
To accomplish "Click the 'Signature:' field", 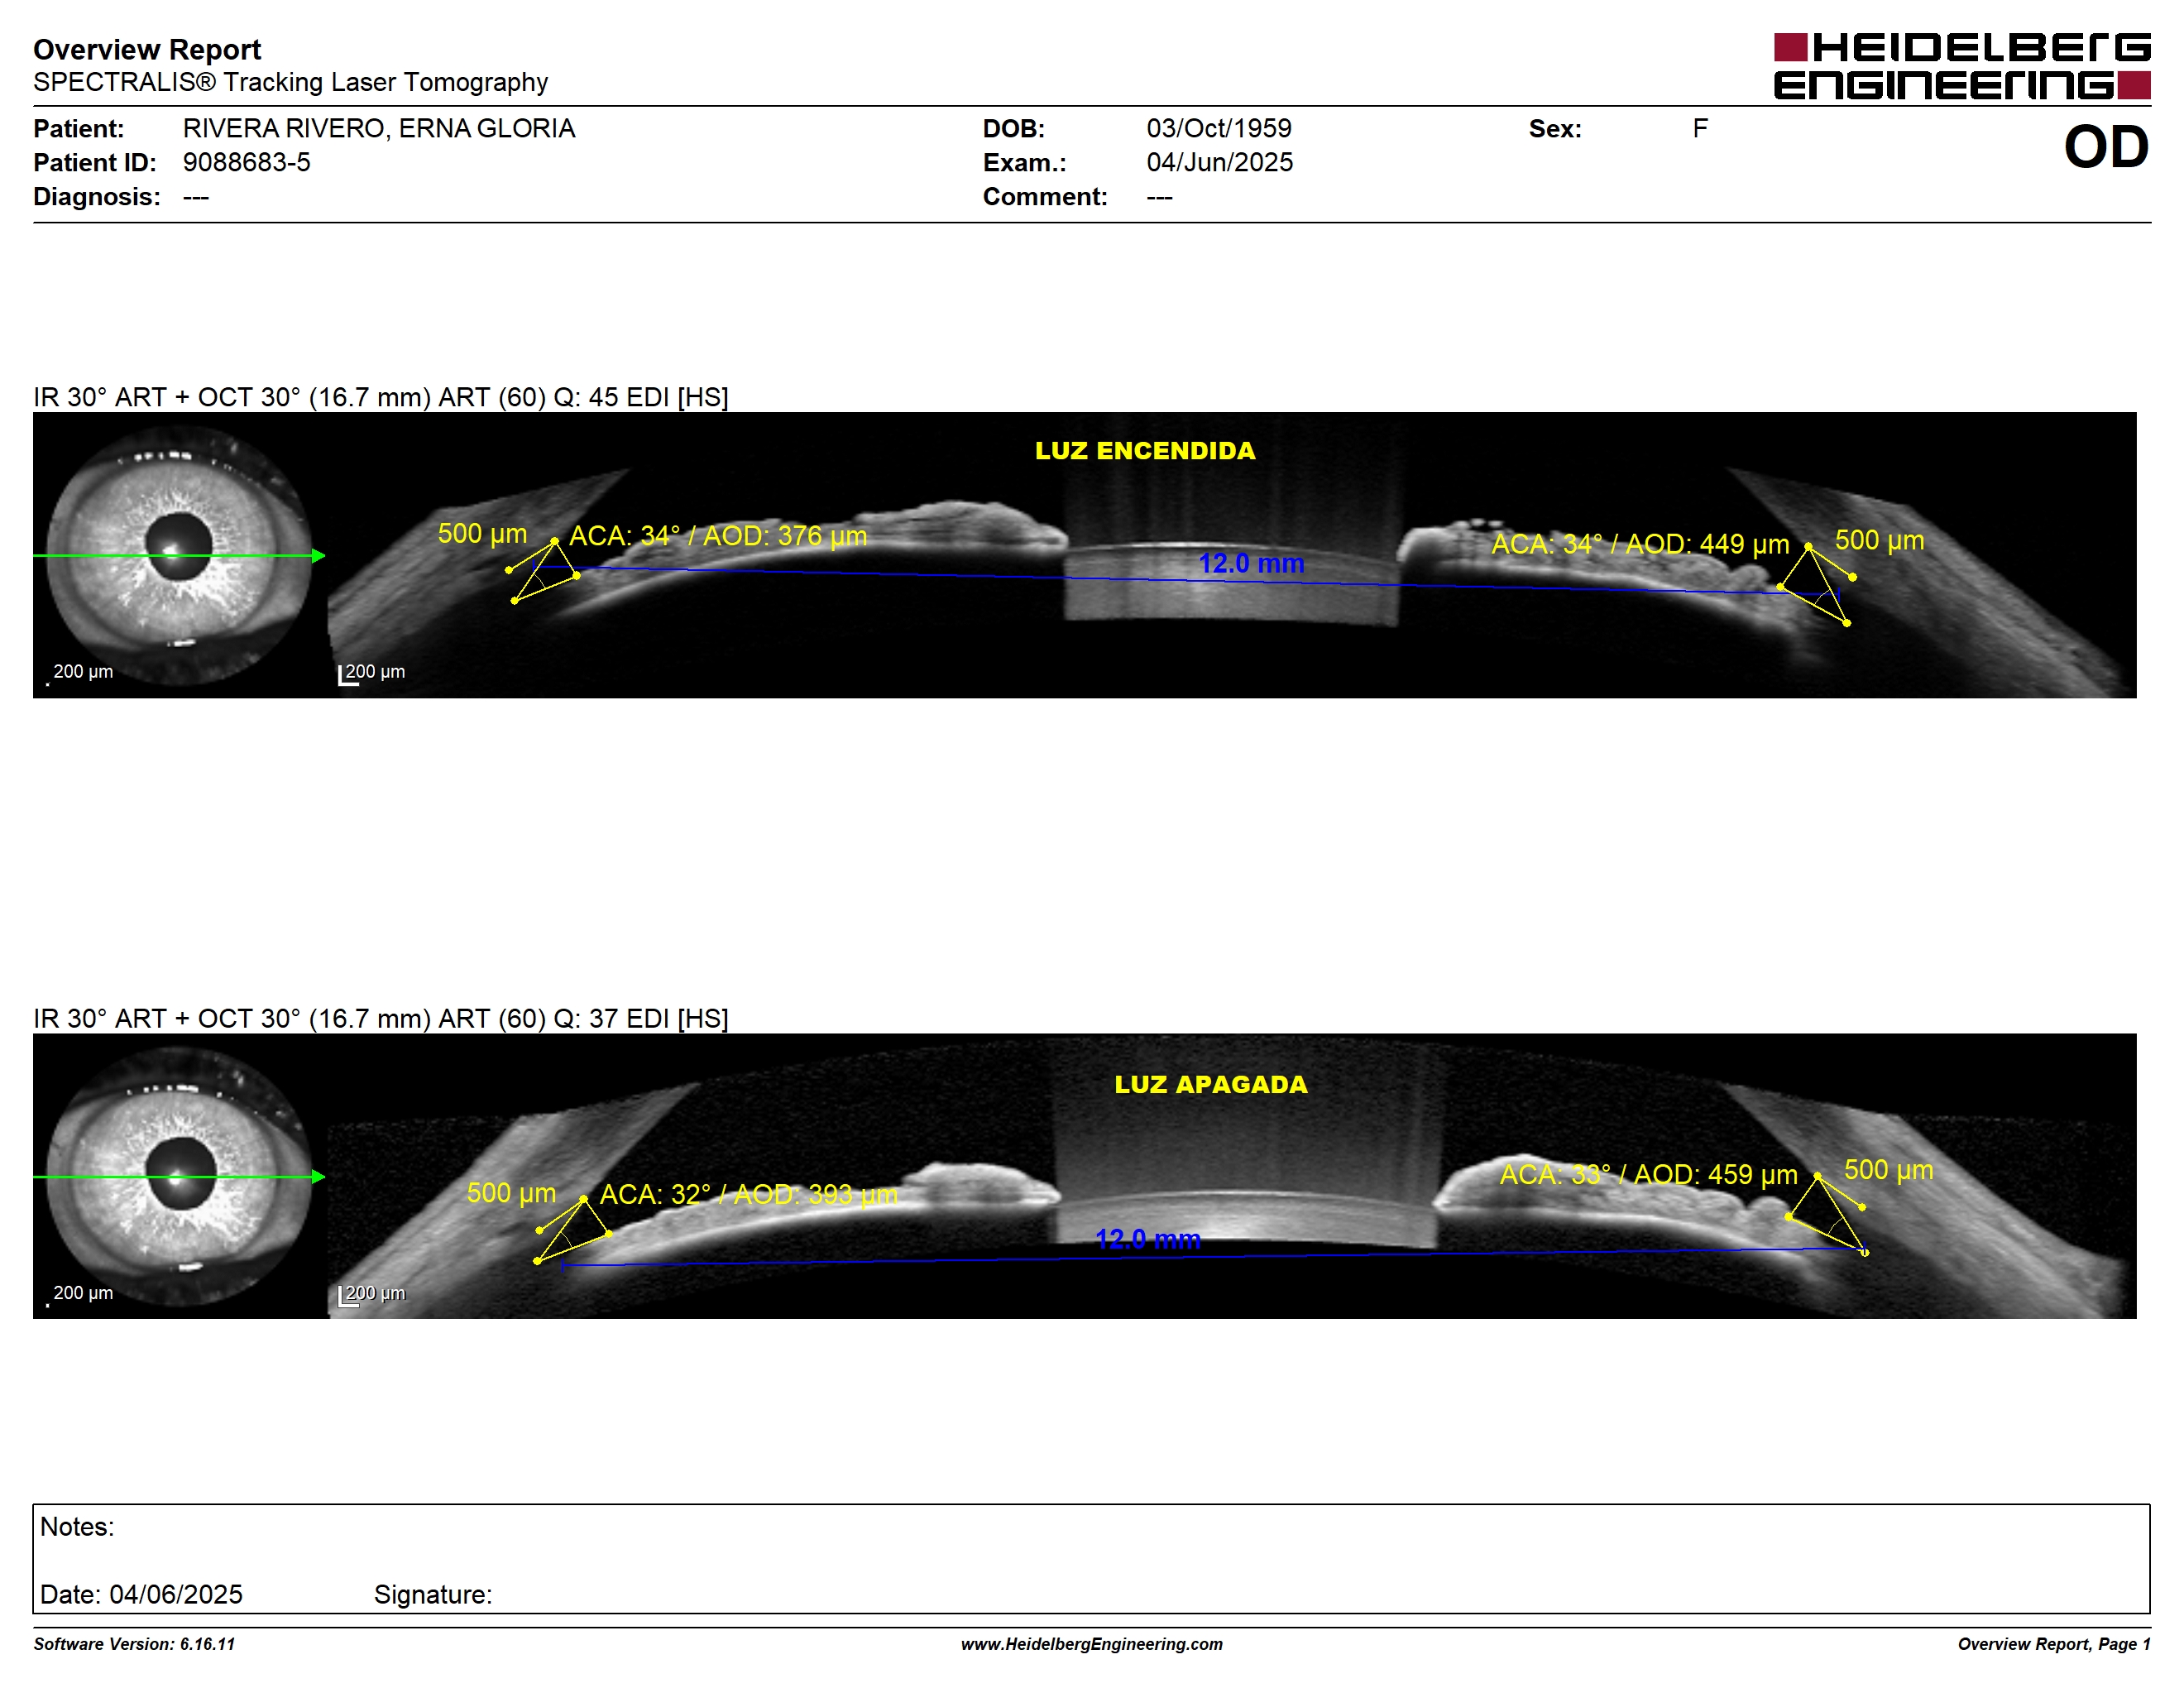I will coord(433,1594).
